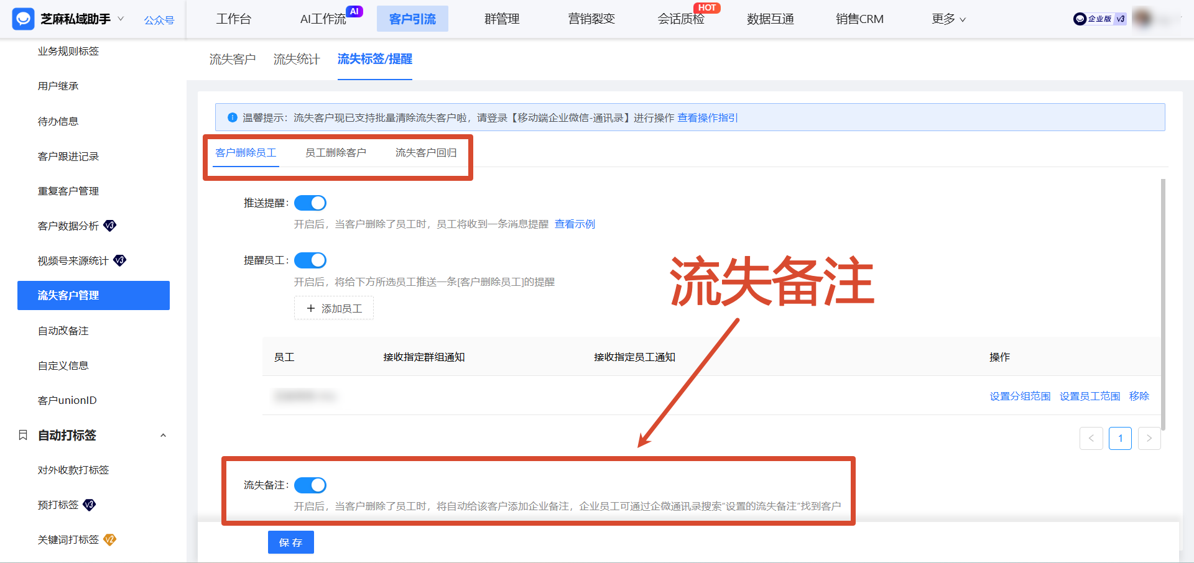Open 业务规则标签 in the sidebar

coord(68,52)
